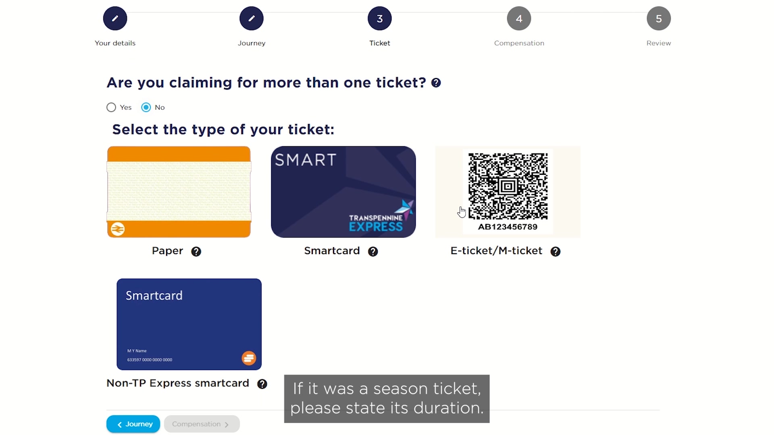Choose the Non-TP Express smartcard image

189,324
